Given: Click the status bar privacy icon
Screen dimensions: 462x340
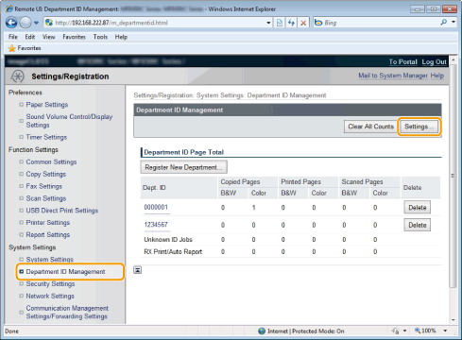Looking at the screenshot, I should coord(396,331).
